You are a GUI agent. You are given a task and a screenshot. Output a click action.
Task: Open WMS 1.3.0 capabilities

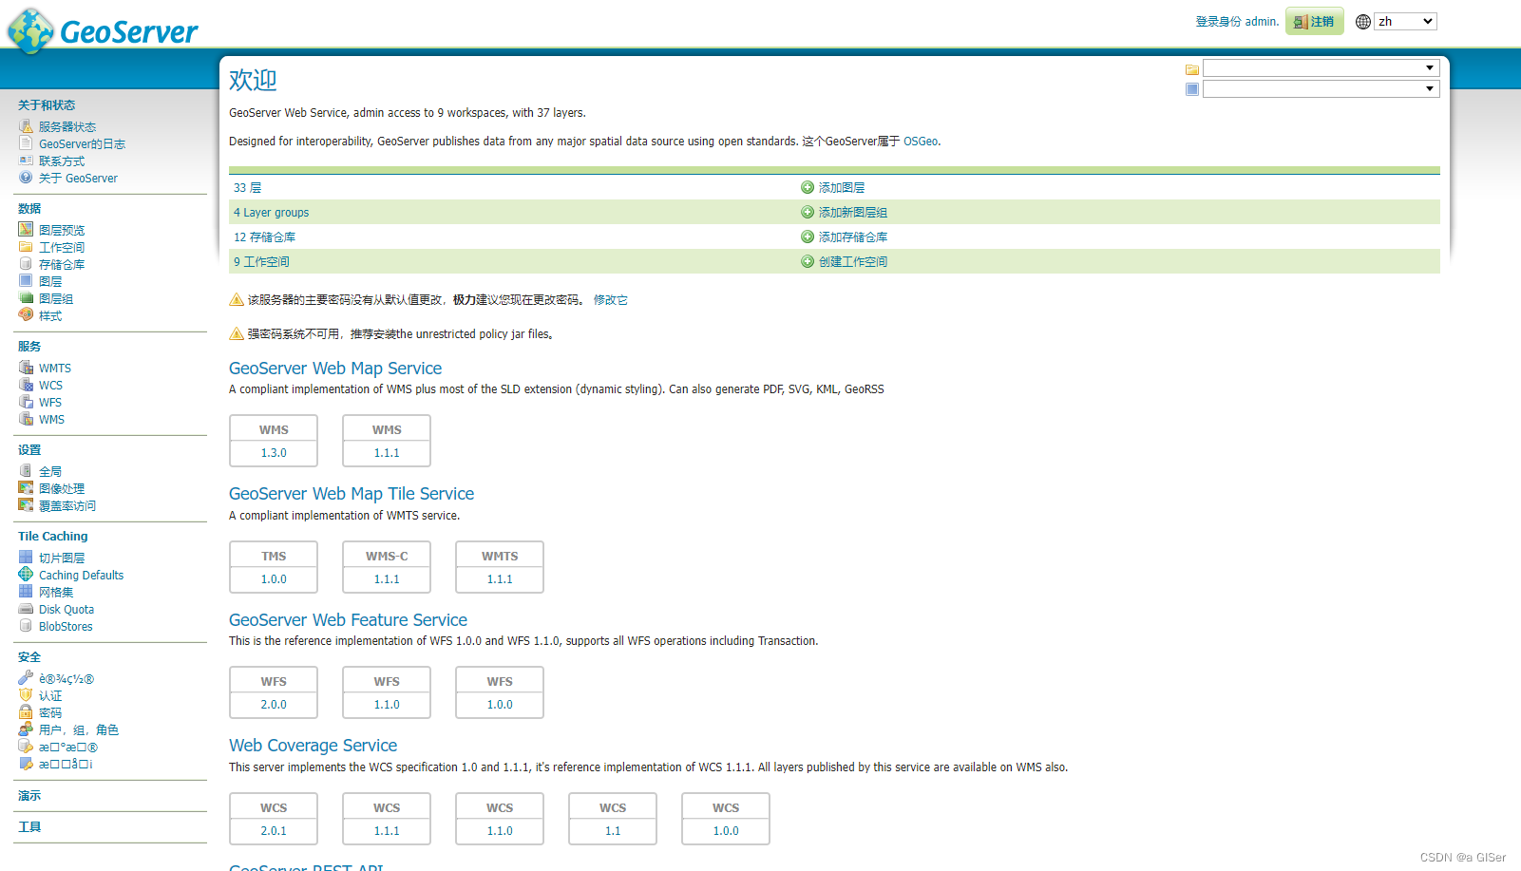(274, 452)
